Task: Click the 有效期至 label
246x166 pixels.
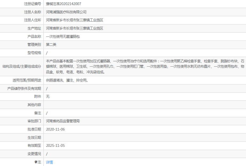Action: [x=34, y=145]
